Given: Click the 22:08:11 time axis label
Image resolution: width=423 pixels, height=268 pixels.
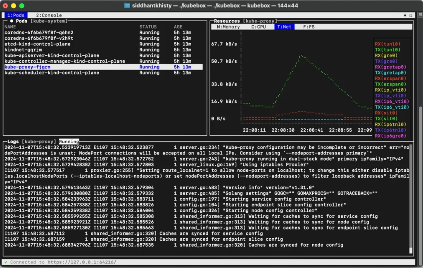Looking at the screenshot, I should pyautogui.click(x=254, y=130).
